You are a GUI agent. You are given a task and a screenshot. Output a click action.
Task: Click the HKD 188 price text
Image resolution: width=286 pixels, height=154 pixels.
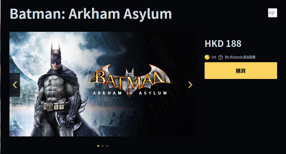pos(223,44)
